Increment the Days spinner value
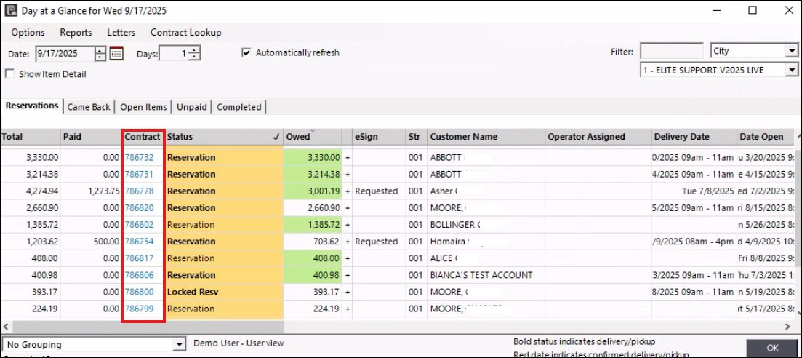 pos(195,49)
